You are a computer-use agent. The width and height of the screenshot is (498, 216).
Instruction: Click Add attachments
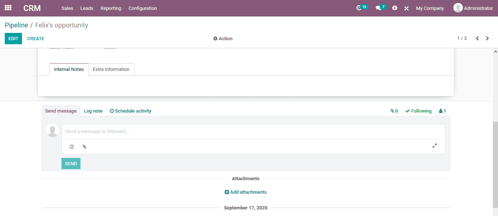point(246,192)
